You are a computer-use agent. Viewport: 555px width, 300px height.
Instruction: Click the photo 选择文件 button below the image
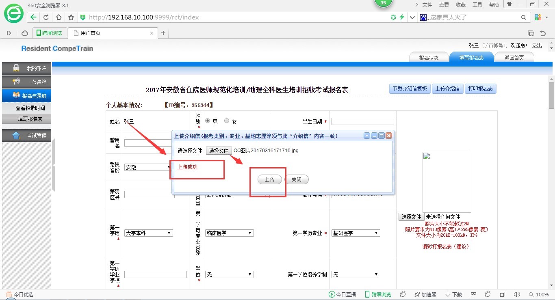(x=411, y=217)
